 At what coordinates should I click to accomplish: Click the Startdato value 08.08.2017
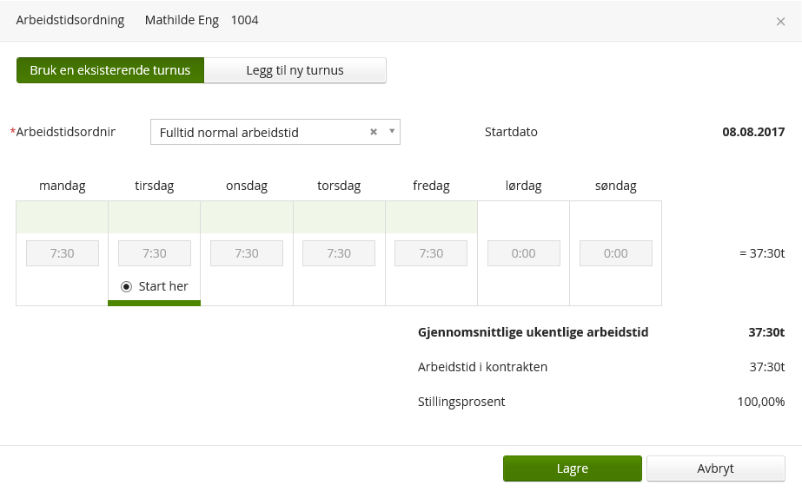753,133
